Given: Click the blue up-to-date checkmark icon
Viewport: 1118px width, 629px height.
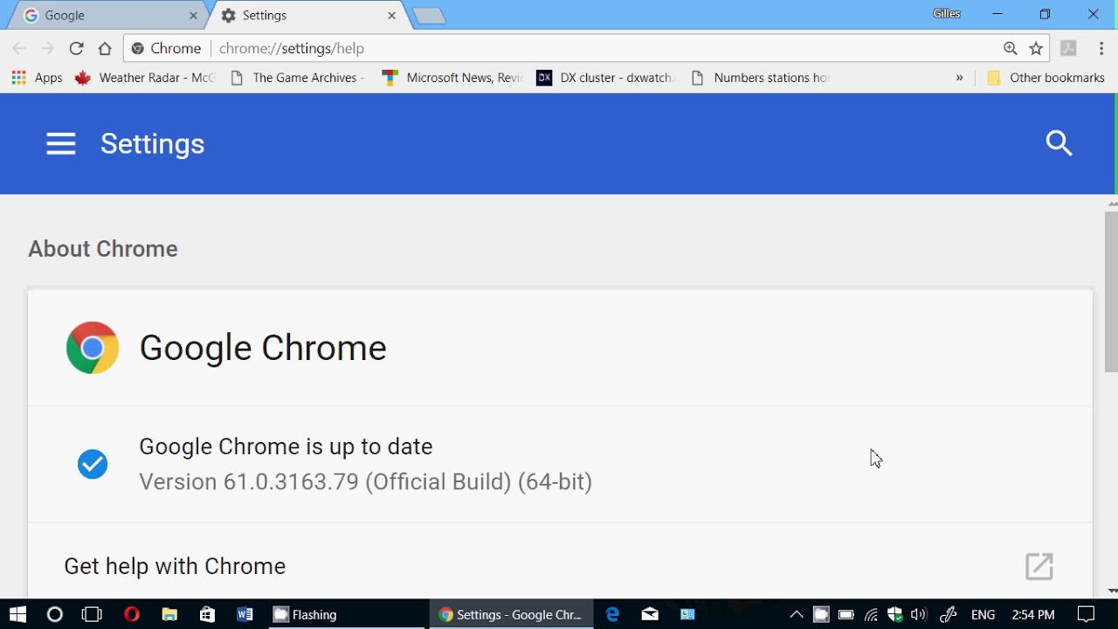Looking at the screenshot, I should (93, 464).
